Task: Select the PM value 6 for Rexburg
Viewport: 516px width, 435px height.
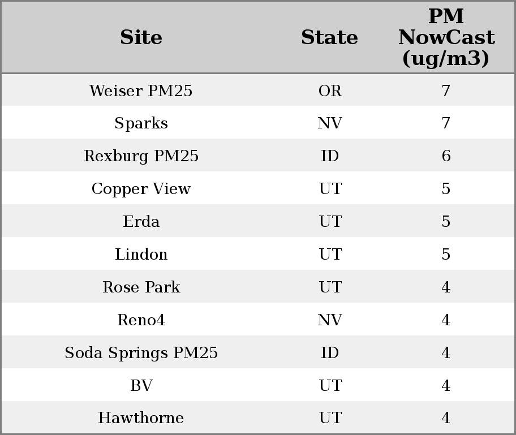Action: click(446, 156)
